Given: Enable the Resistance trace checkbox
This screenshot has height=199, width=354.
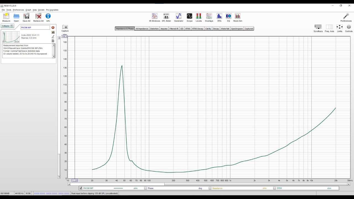Looking at the screenshot, I should pyautogui.click(x=210, y=188).
